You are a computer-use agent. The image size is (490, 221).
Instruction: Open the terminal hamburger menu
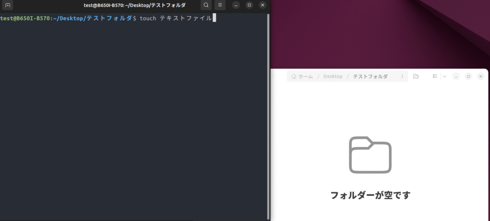click(x=220, y=5)
